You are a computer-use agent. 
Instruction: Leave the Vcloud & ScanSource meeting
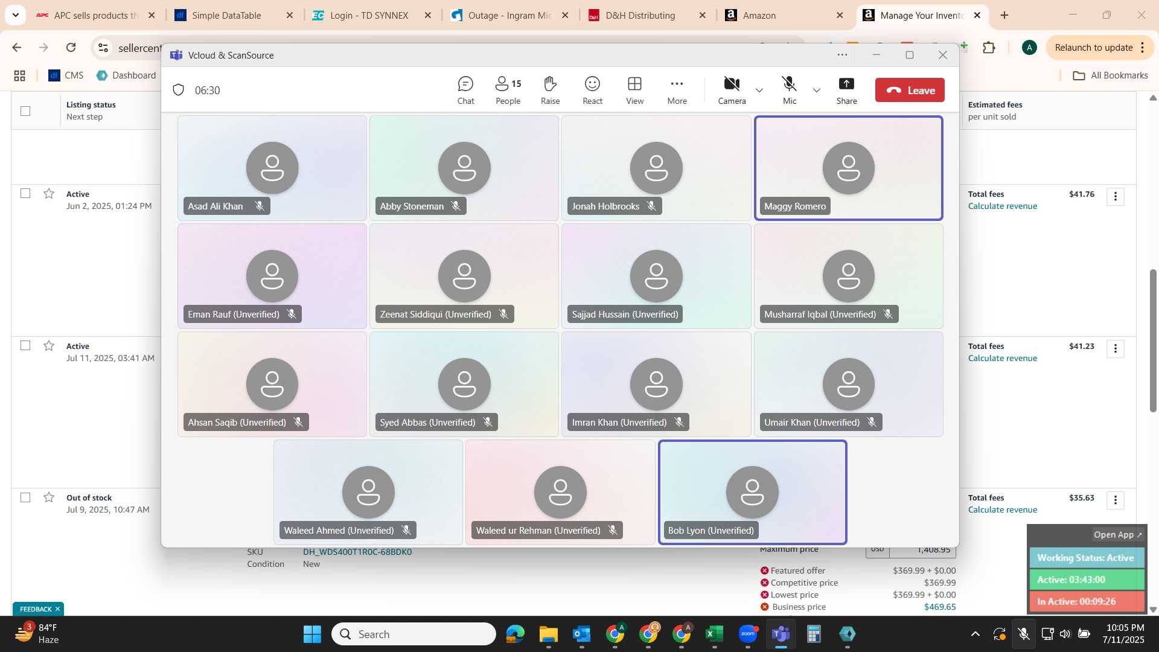pyautogui.click(x=910, y=91)
